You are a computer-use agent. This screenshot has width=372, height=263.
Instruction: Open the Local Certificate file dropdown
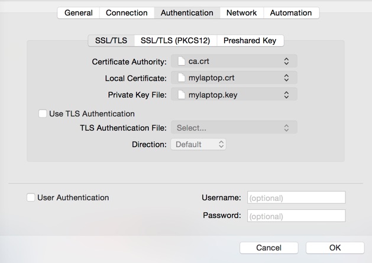tap(234, 78)
